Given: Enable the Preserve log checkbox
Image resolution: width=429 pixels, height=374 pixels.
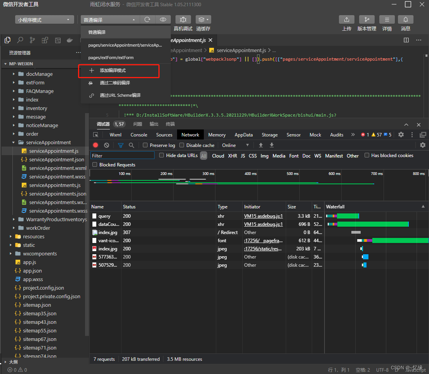Looking at the screenshot, I should click(145, 145).
